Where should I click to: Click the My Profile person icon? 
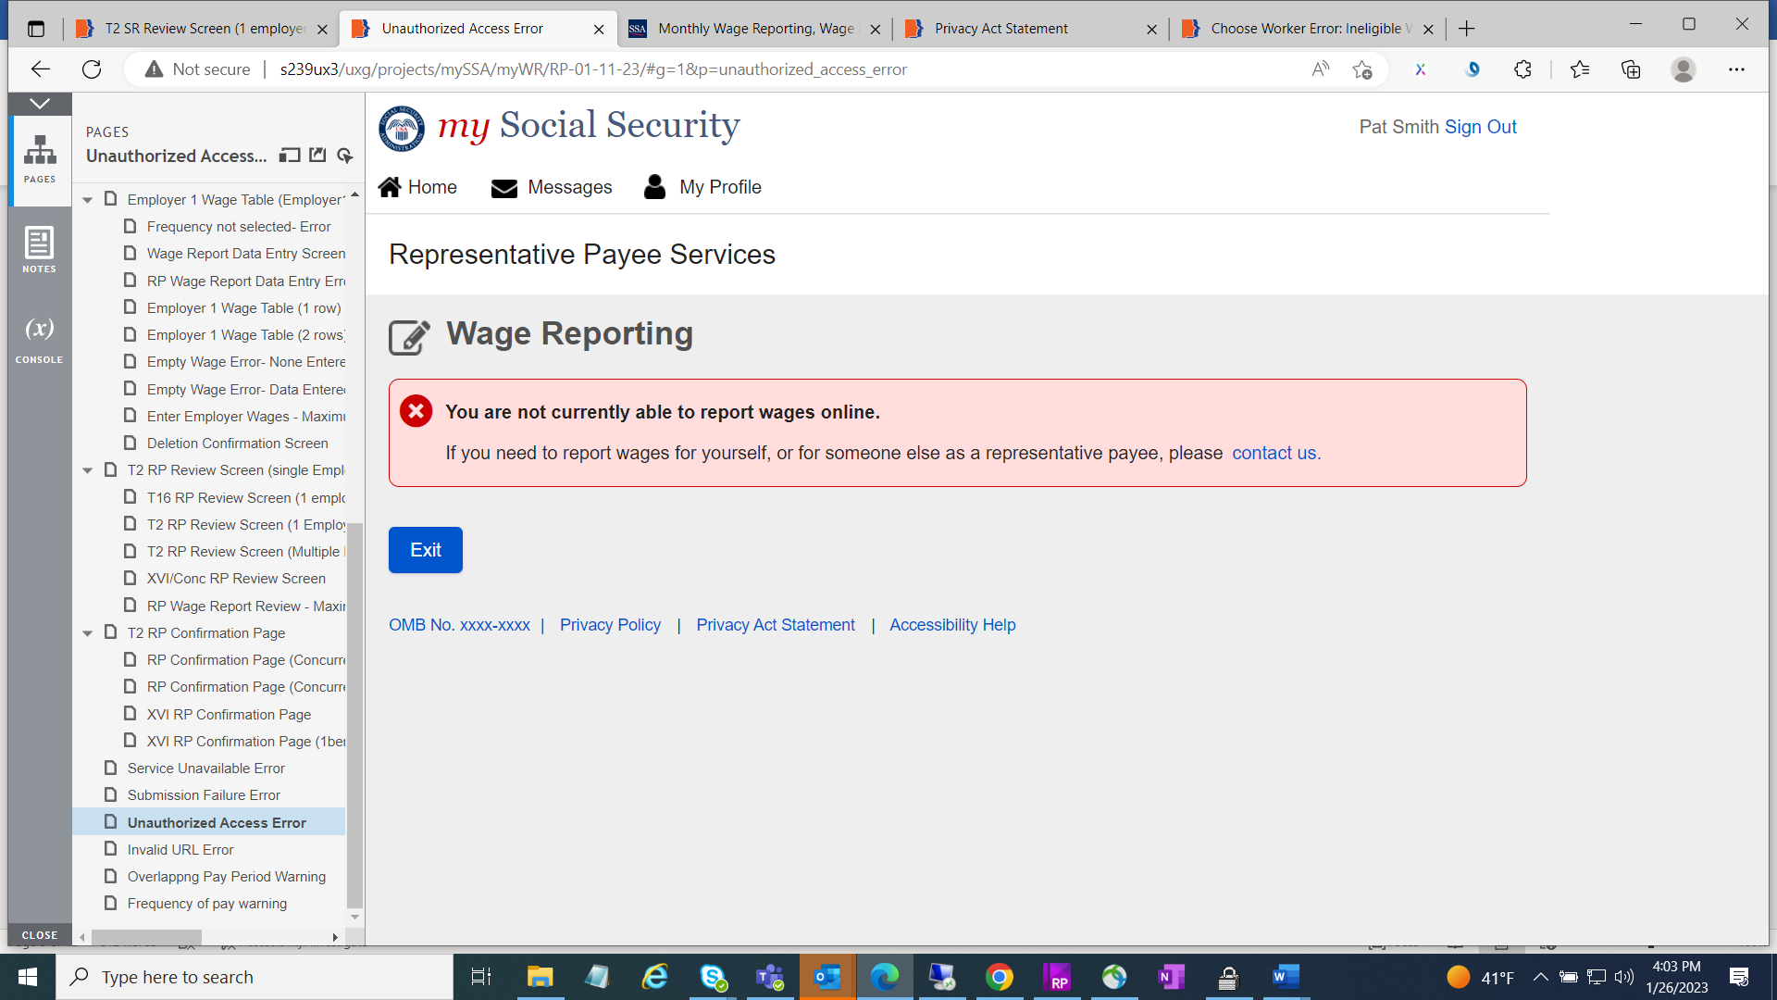pyautogui.click(x=654, y=187)
